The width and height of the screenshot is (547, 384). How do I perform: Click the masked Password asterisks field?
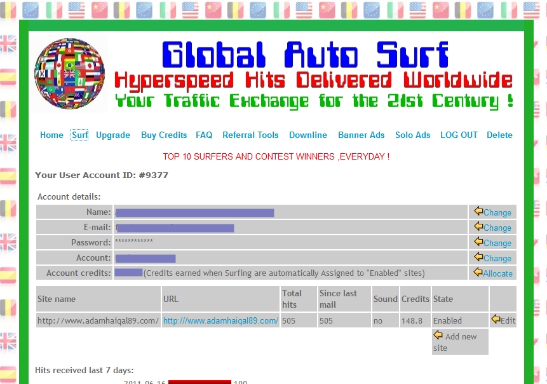click(x=134, y=241)
